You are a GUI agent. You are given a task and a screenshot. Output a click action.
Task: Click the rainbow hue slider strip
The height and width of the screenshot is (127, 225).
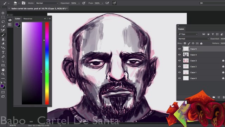click(47, 63)
